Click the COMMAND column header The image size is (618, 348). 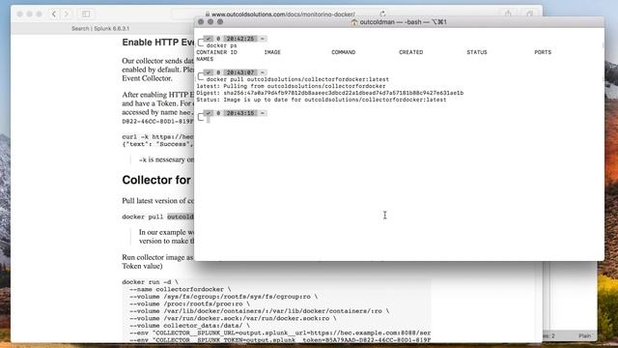(344, 52)
